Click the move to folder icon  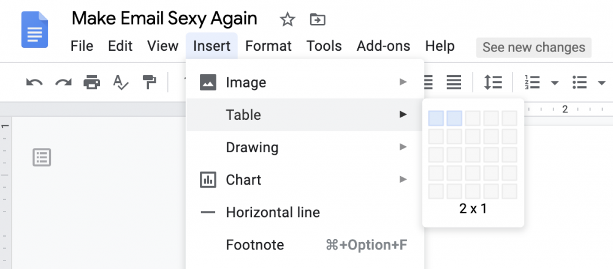click(317, 20)
